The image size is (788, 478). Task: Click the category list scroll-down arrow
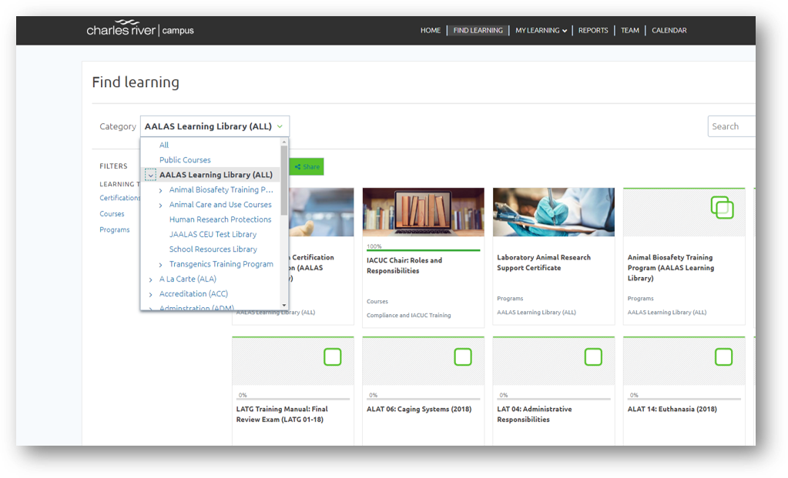[x=284, y=305]
